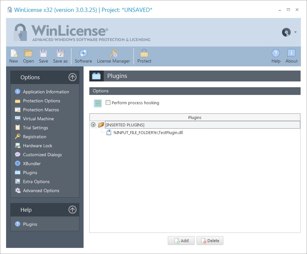Viewport: 307px width, 254px height.
Task: Delete the selected plugin
Action: 210,241
